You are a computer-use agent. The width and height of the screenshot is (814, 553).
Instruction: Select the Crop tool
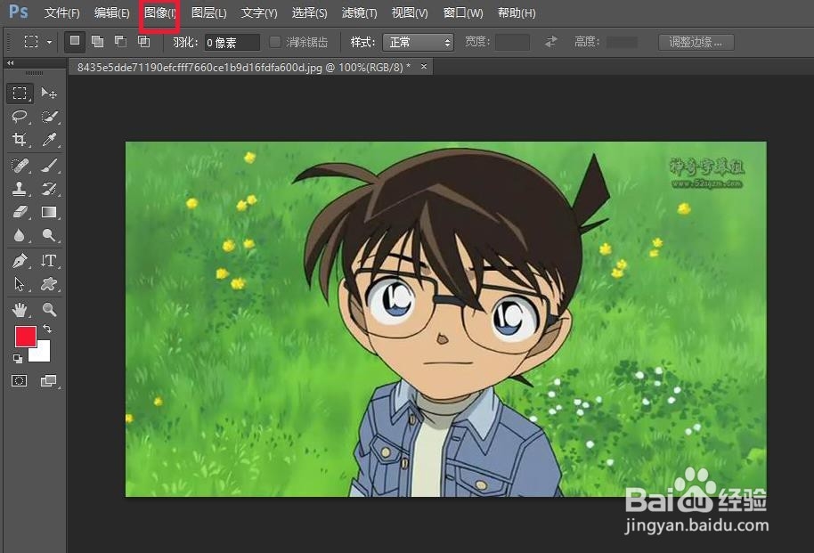click(x=20, y=139)
